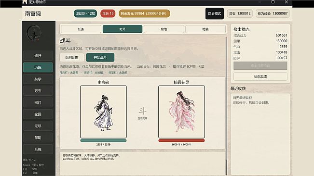Click the enemy name 绮霞花灵 above portrait
This screenshot has width=314, height=176.
tap(181, 82)
